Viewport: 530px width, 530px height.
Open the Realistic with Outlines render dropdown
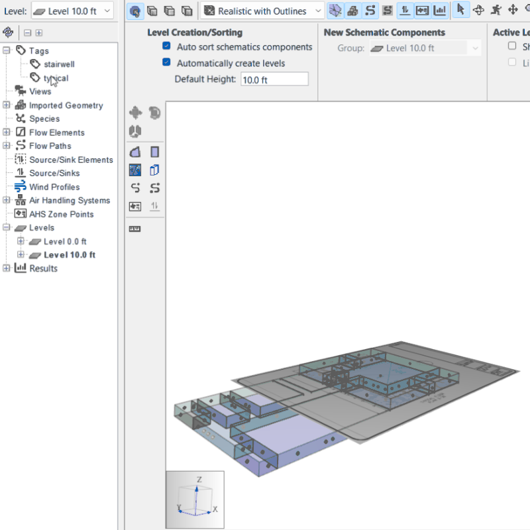pyautogui.click(x=262, y=11)
